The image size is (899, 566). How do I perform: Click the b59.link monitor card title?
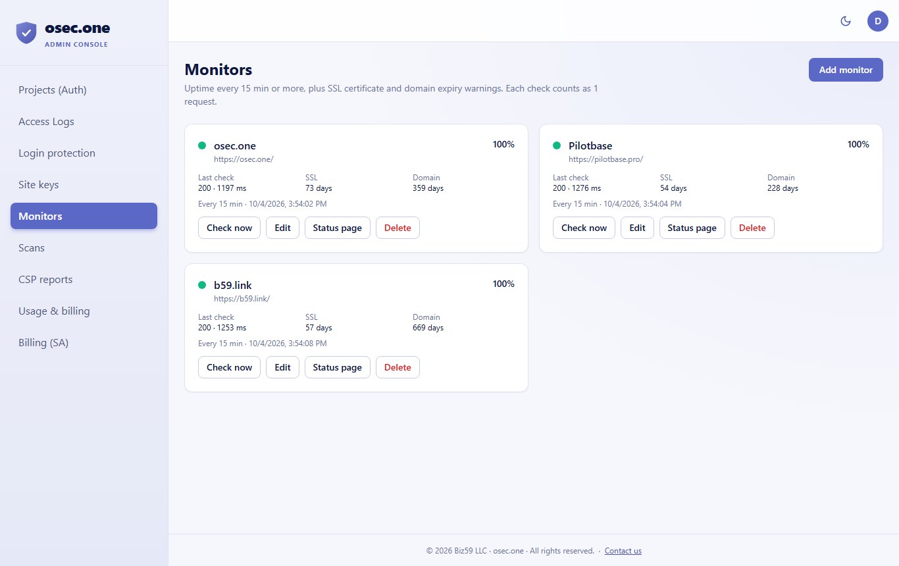tap(233, 286)
